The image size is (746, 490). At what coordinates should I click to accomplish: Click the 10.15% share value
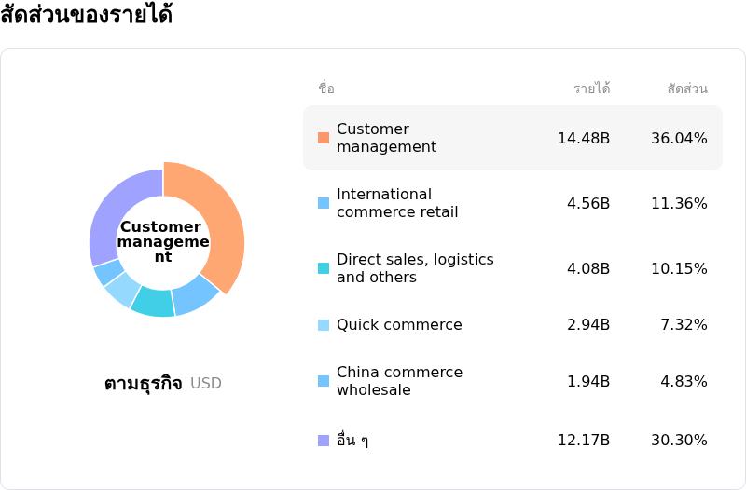679,268
